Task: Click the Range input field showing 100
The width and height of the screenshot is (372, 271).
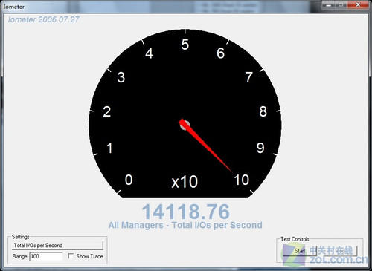Action: [x=46, y=256]
